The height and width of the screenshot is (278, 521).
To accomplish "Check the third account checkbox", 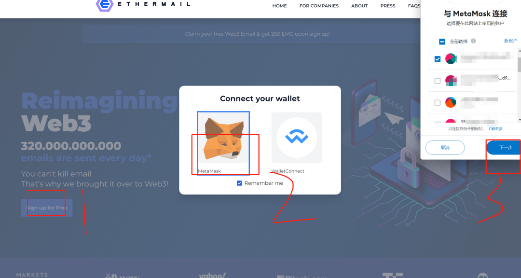I will [438, 102].
